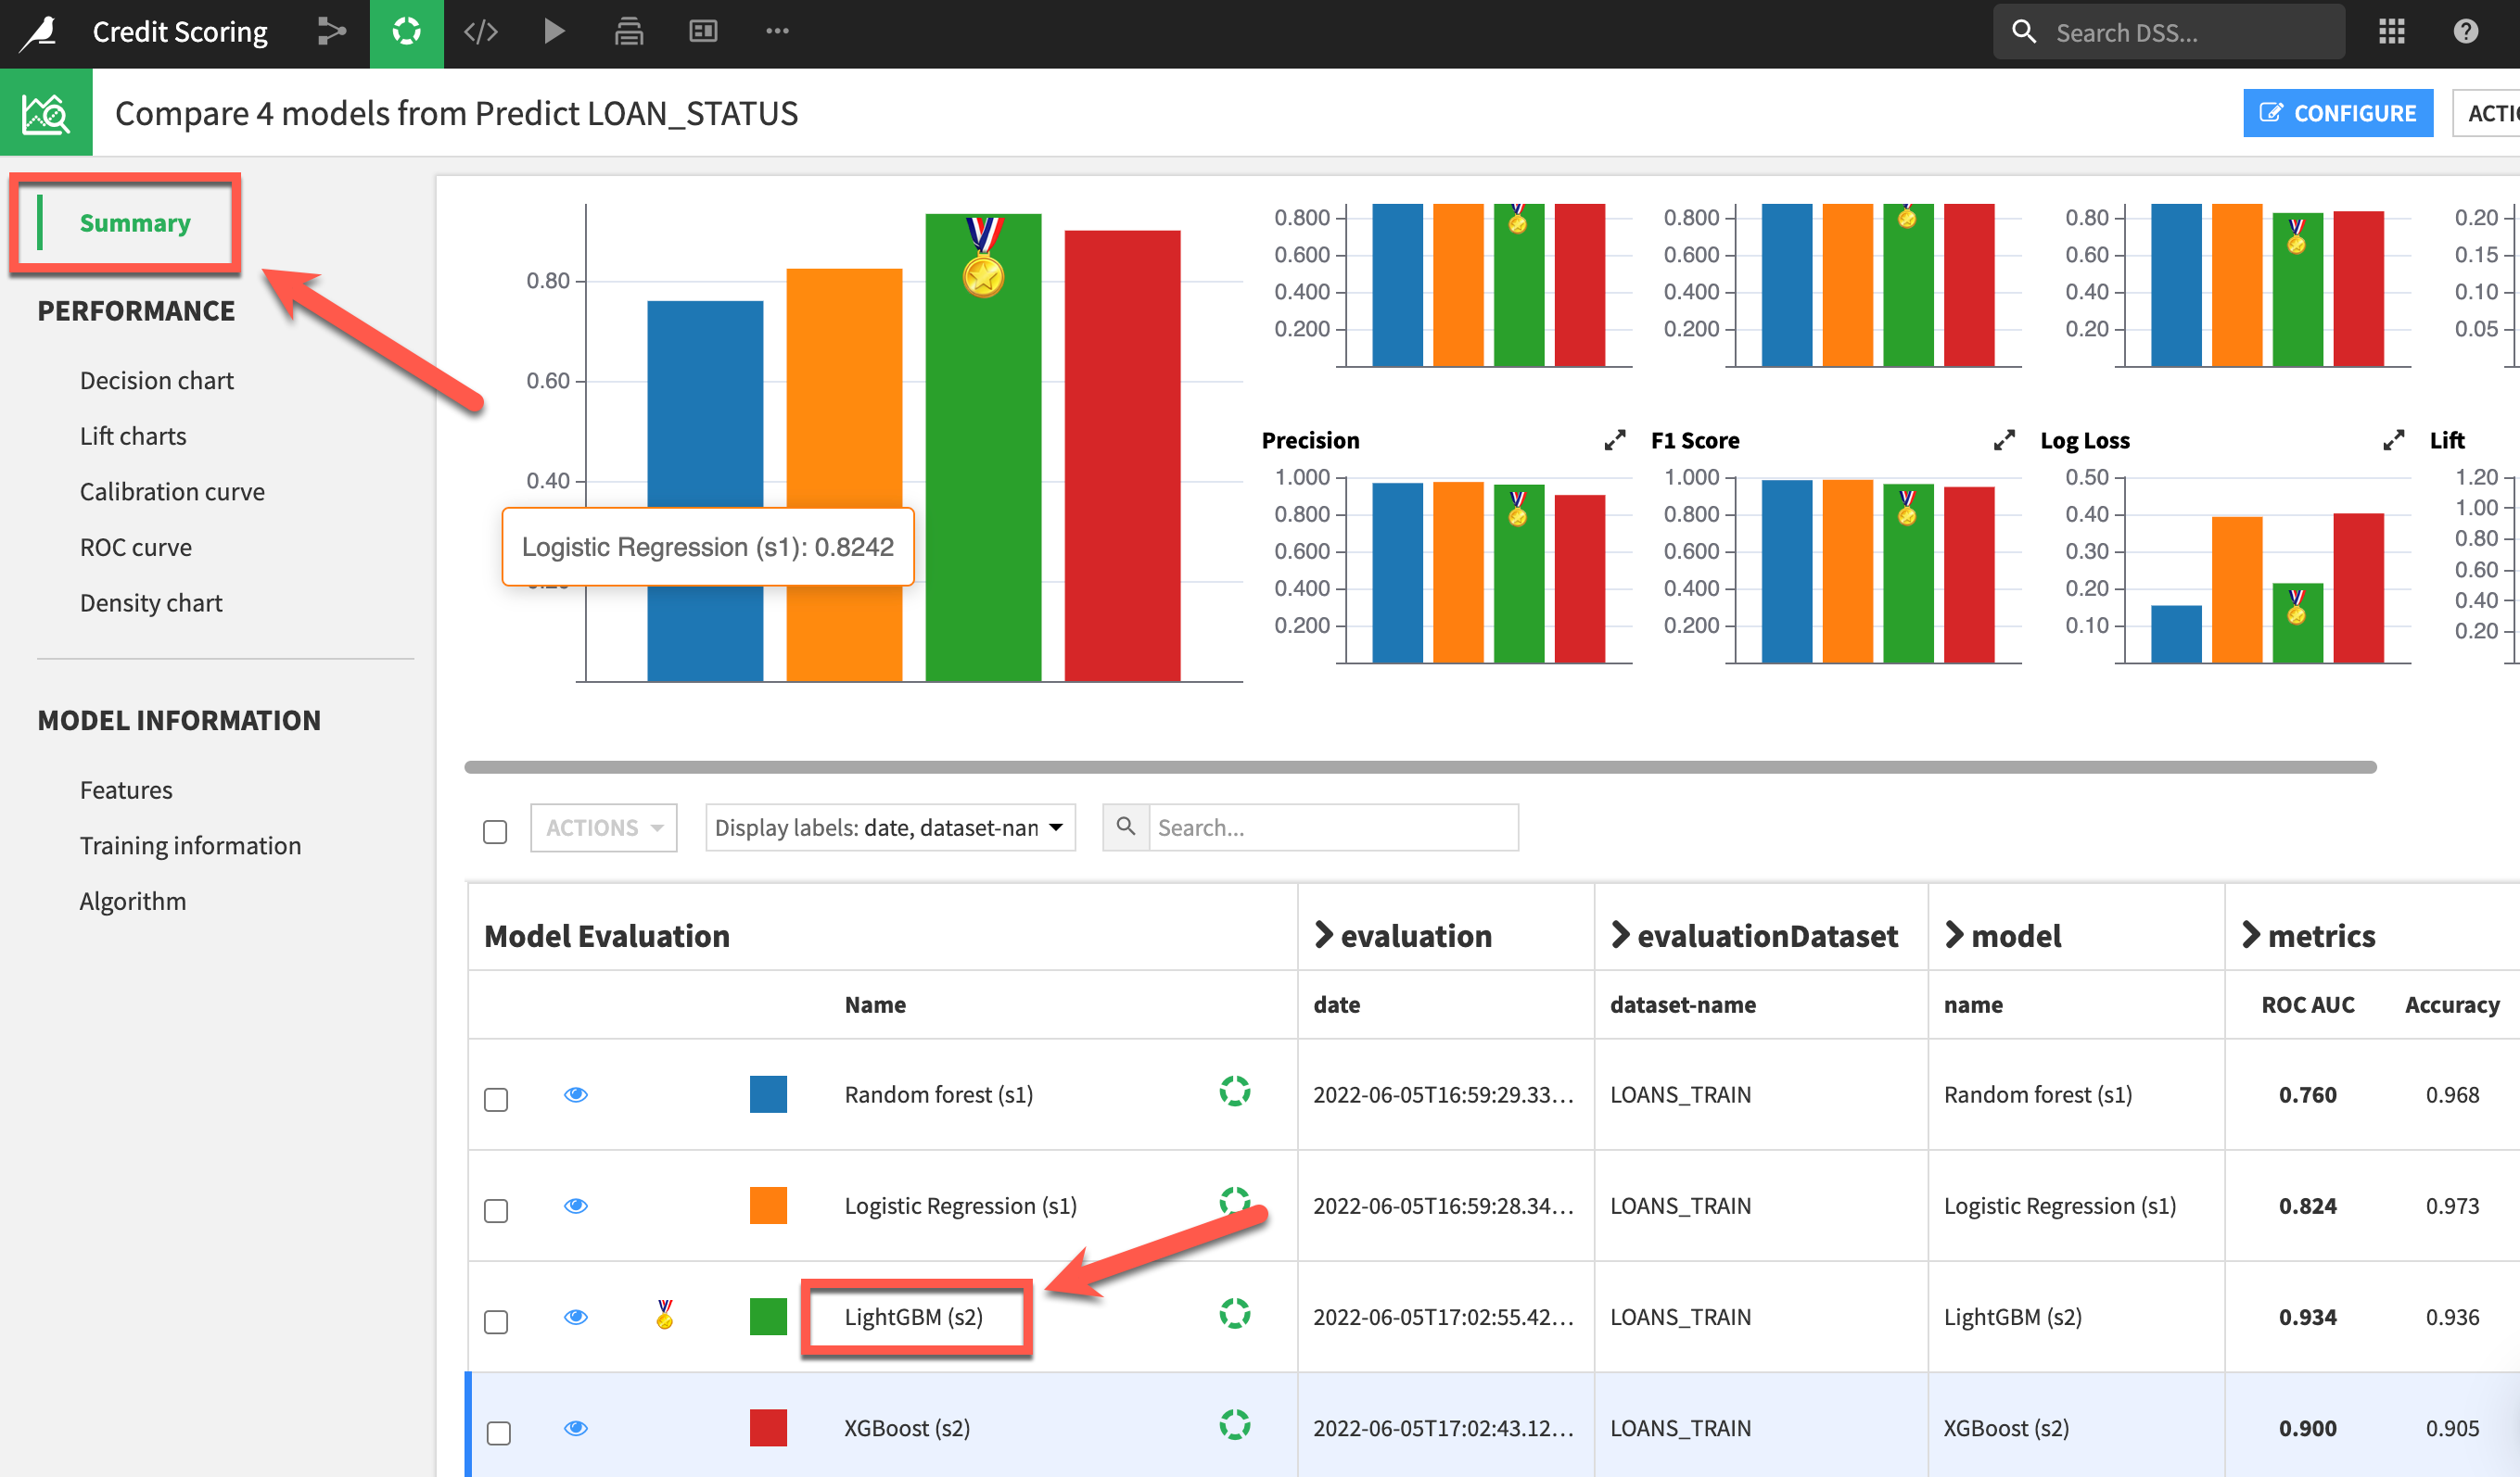Toggle select-all checkbox beside ACTIONS
Screen dimensions: 2520x1477
pyautogui.click(x=495, y=831)
